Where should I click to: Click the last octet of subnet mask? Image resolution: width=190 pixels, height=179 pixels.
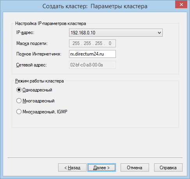110,43
